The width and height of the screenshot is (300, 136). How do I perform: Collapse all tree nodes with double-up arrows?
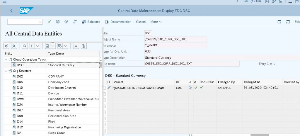(14, 46)
